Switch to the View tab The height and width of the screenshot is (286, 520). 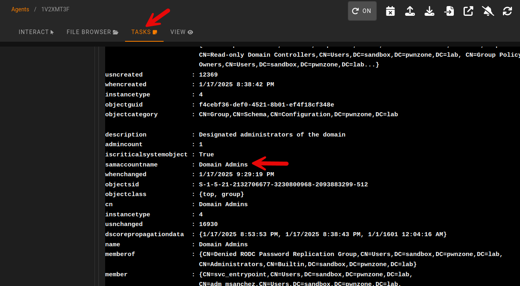[x=181, y=32]
